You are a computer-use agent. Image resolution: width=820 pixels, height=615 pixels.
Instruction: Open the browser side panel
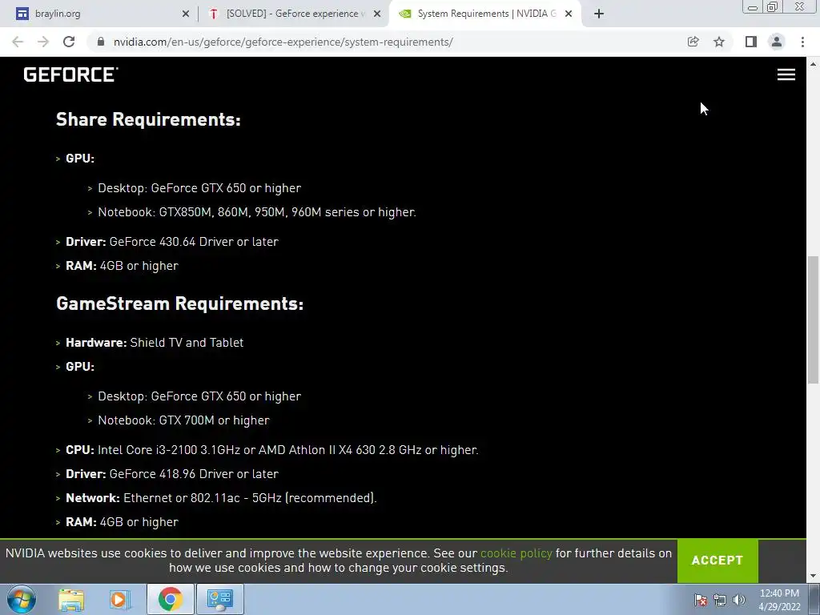(x=751, y=42)
